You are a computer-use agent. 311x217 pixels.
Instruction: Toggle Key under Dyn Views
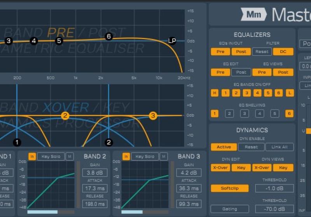point(283,168)
